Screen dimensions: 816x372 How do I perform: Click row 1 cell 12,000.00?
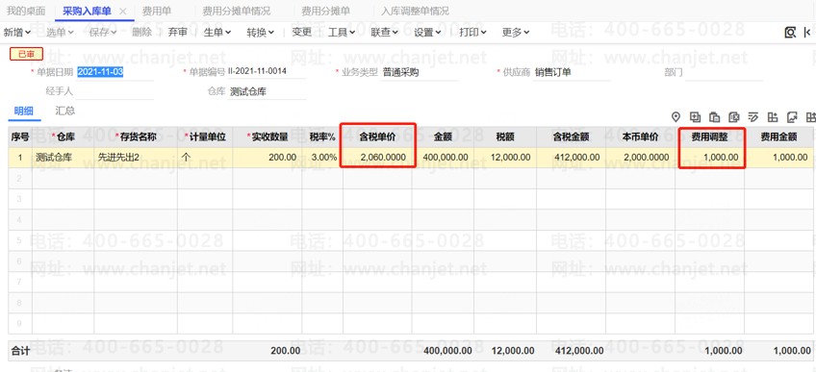[505, 158]
